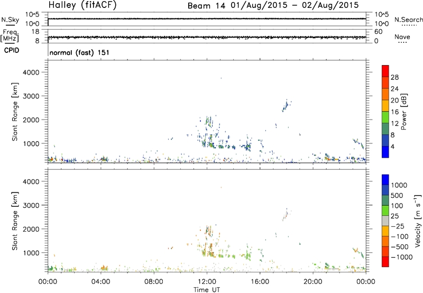Pick the light green 12–16 dB power swatch
The width and height of the screenshot is (423, 293).
click(385, 117)
